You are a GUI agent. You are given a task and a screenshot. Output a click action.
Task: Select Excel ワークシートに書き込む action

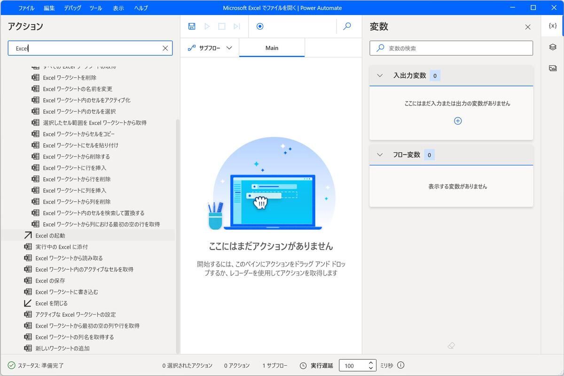click(67, 292)
